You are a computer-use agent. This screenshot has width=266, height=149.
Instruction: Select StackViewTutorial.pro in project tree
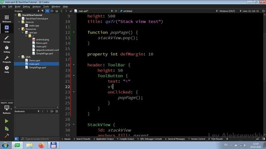pos(37,19)
